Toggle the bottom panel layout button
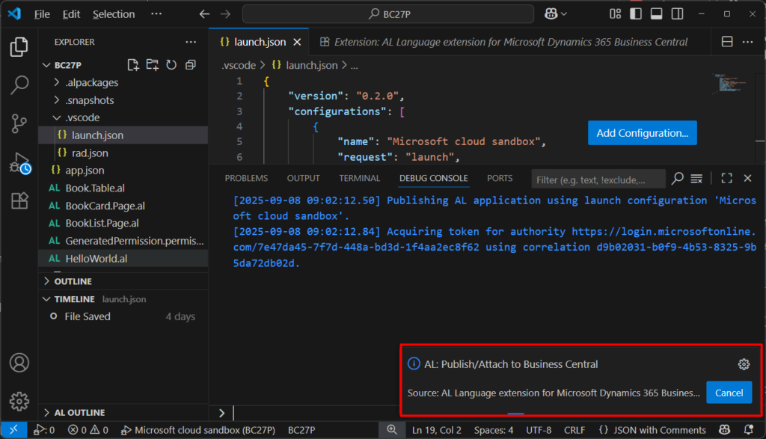The width and height of the screenshot is (766, 439). pyautogui.click(x=656, y=14)
